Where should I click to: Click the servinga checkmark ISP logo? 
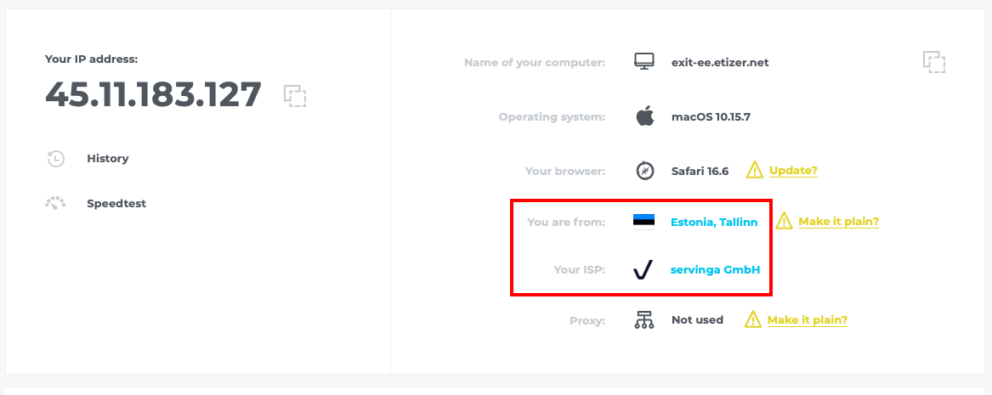pos(643,270)
